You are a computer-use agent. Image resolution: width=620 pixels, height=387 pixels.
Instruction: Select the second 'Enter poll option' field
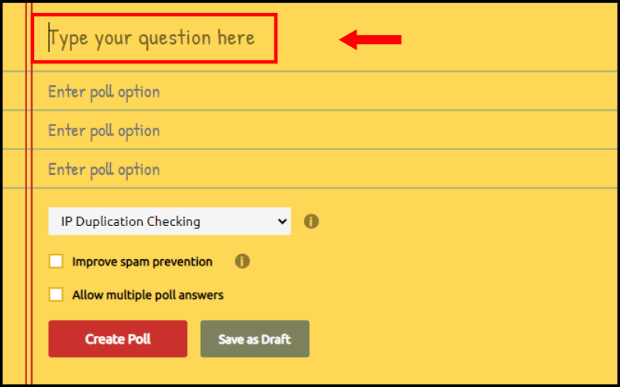point(324,130)
